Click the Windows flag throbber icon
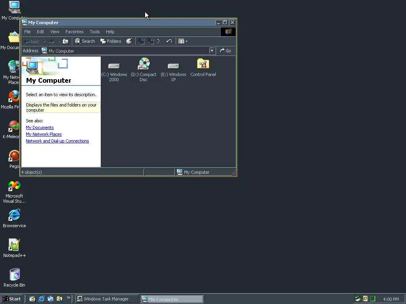The width and height of the screenshot is (406, 304). pyautogui.click(x=228, y=32)
